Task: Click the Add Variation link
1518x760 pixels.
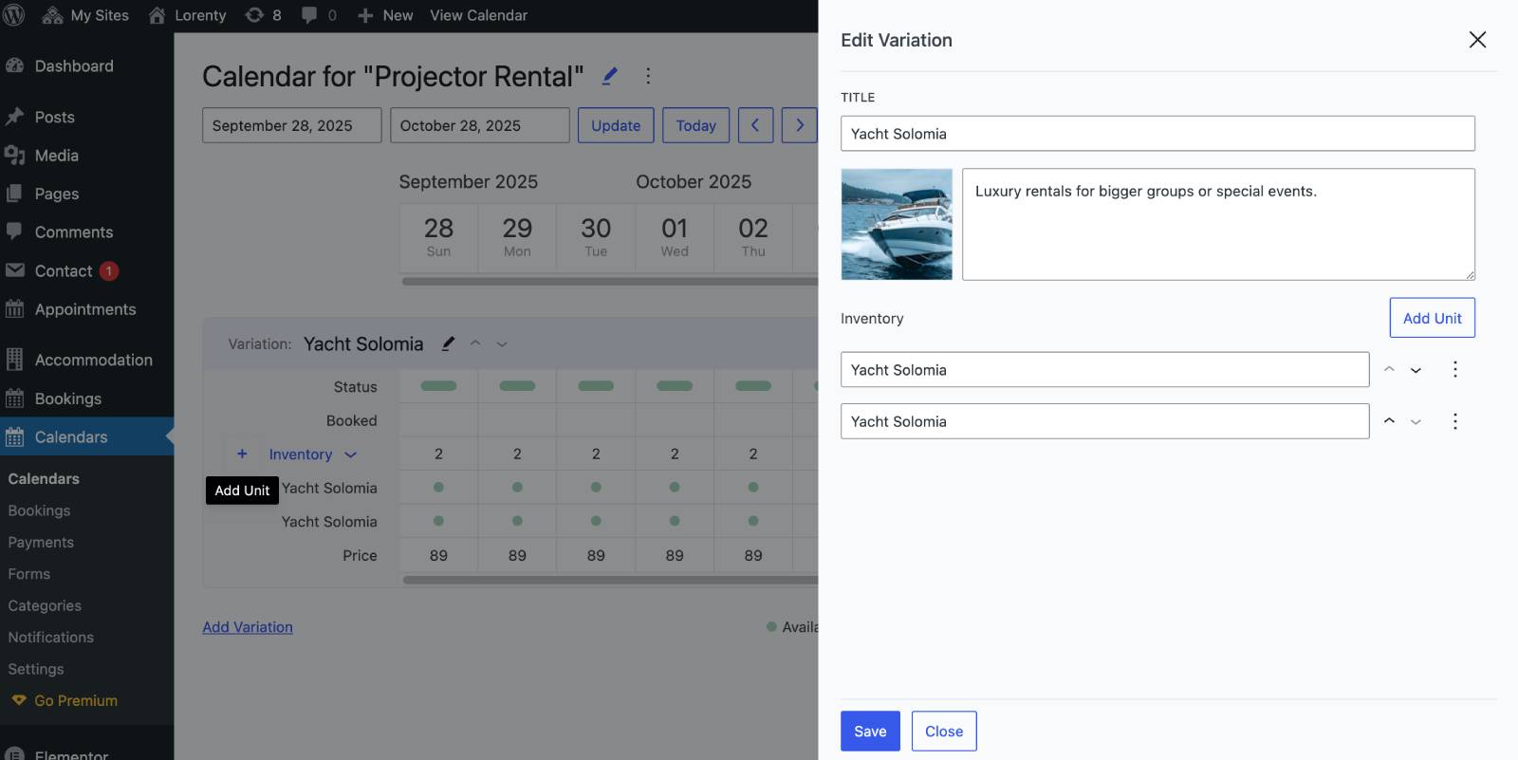Action: pos(248,627)
